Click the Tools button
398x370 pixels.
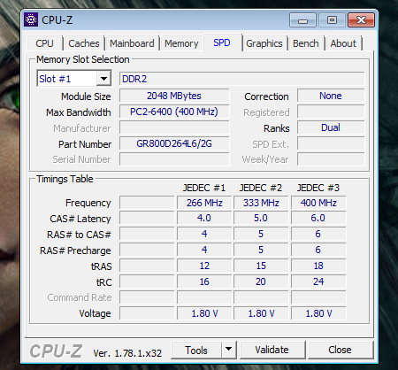(x=196, y=350)
